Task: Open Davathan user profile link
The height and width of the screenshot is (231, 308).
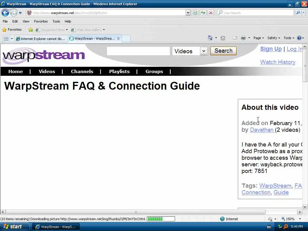Action: 262,130
